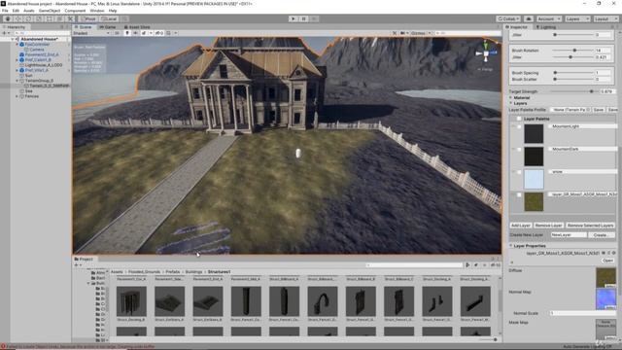Collapse TerrainGroup_0 in Hierarchy

point(17,81)
